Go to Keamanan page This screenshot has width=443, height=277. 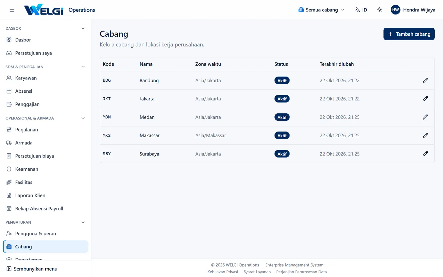click(46, 169)
